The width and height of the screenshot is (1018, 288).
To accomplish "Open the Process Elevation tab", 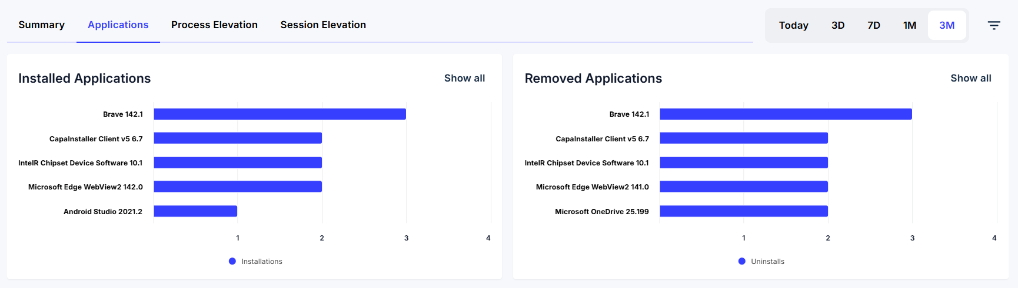I will (x=214, y=25).
